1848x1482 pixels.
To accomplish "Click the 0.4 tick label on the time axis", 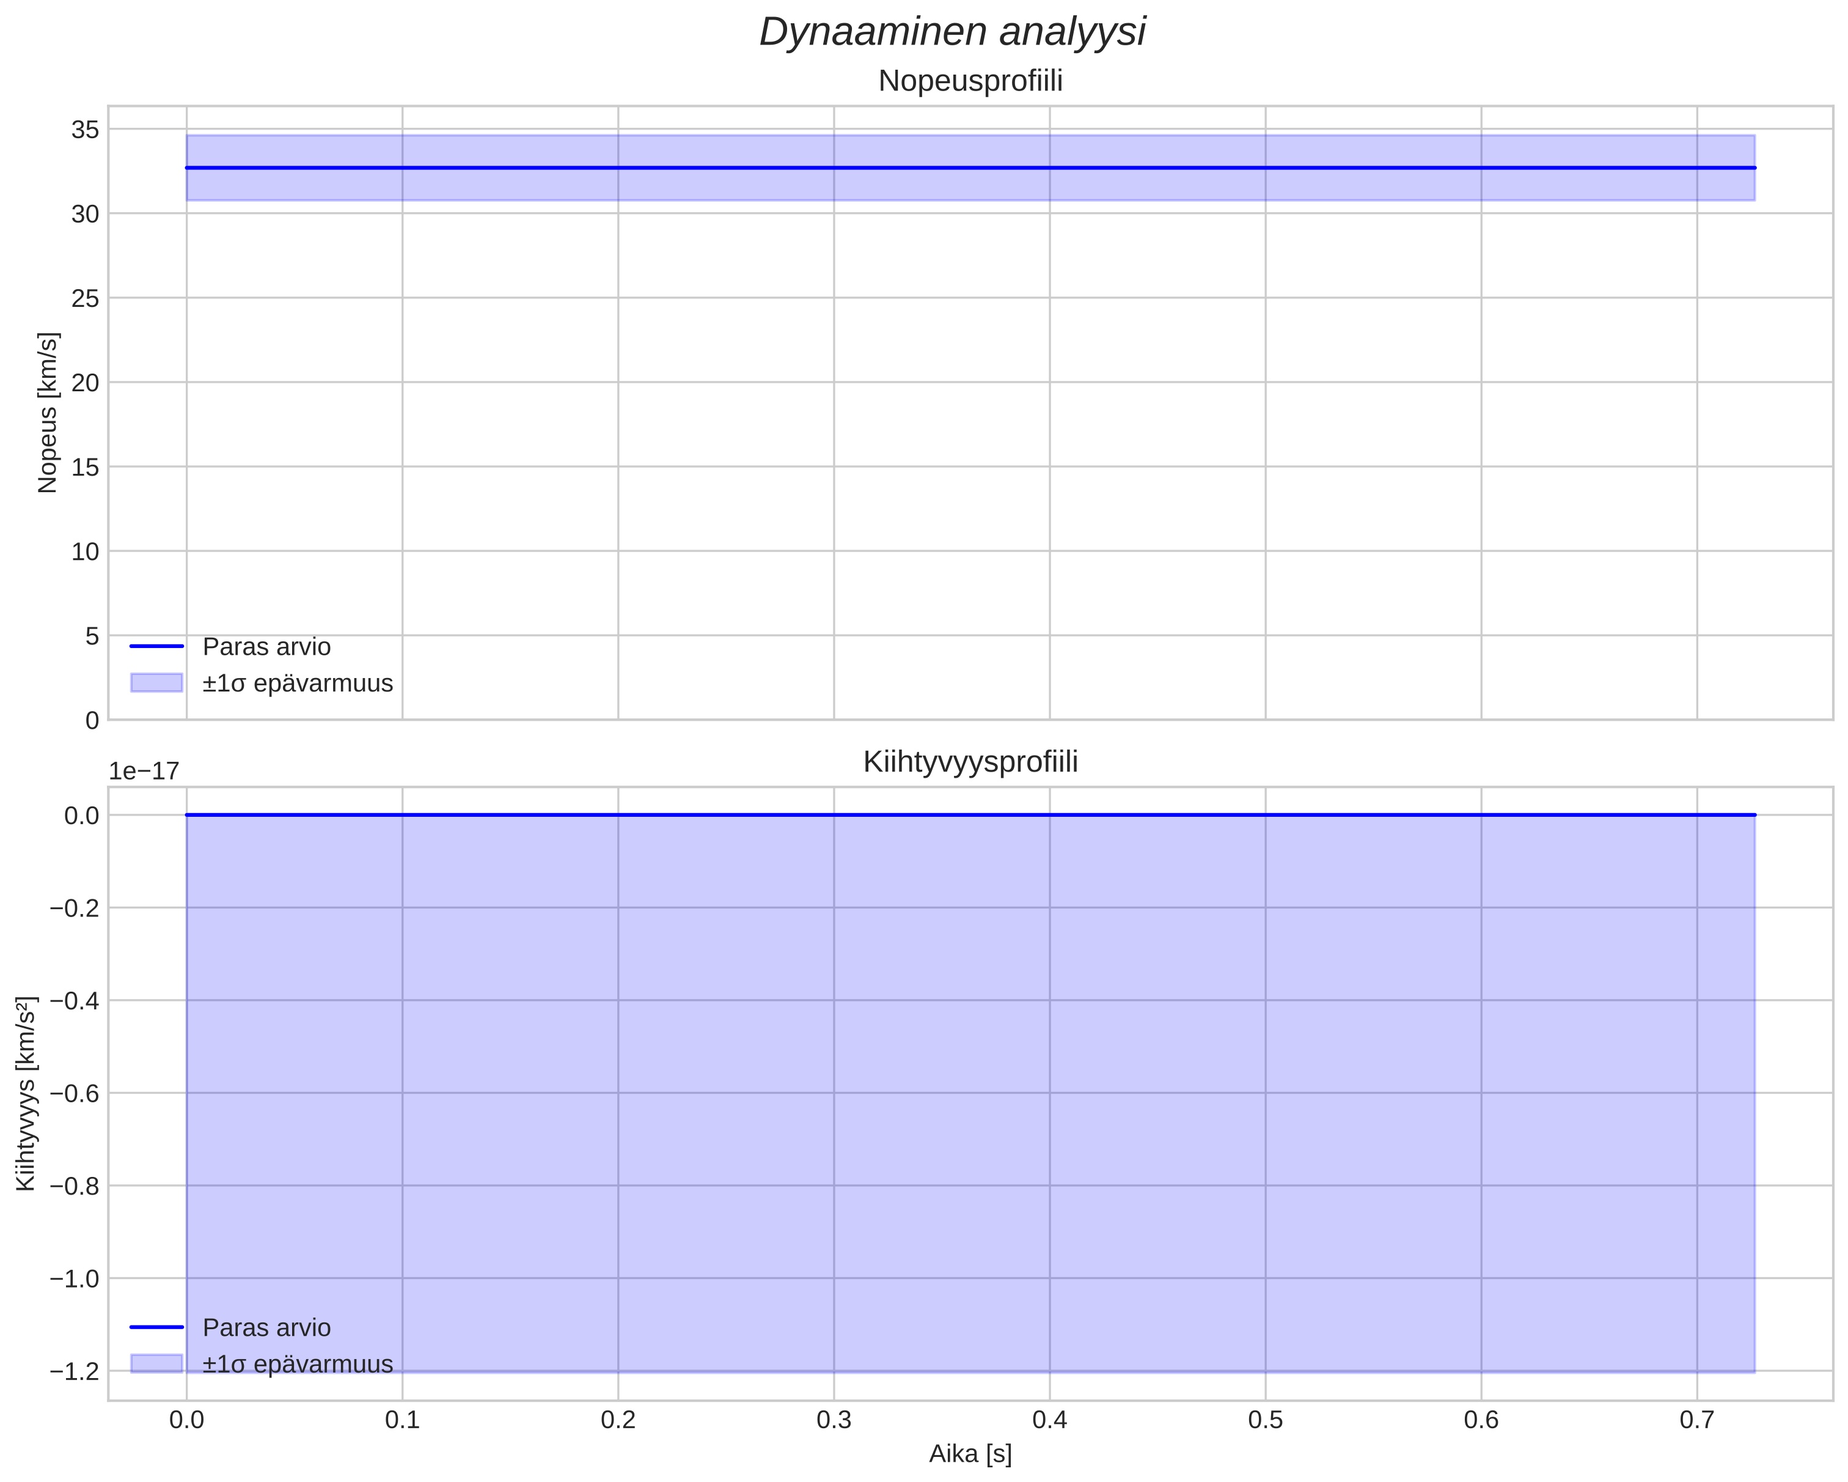I will [x=1049, y=1420].
